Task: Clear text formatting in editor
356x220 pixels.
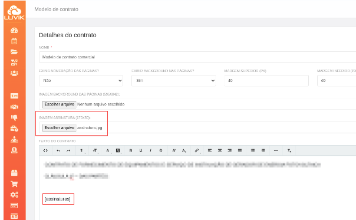Action: coord(289,150)
